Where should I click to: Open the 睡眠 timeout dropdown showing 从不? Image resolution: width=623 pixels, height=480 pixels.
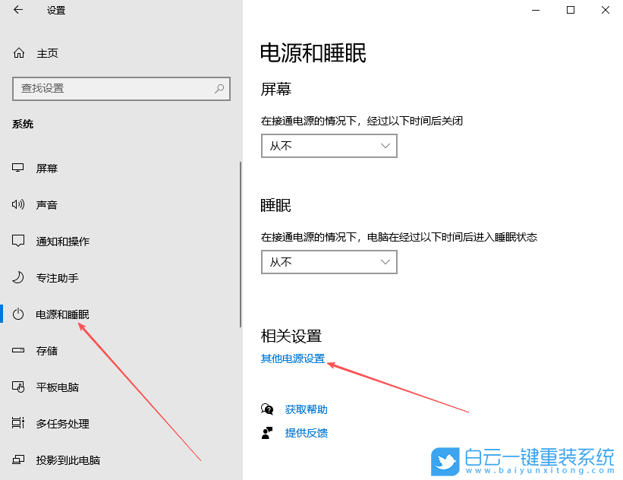click(x=329, y=262)
